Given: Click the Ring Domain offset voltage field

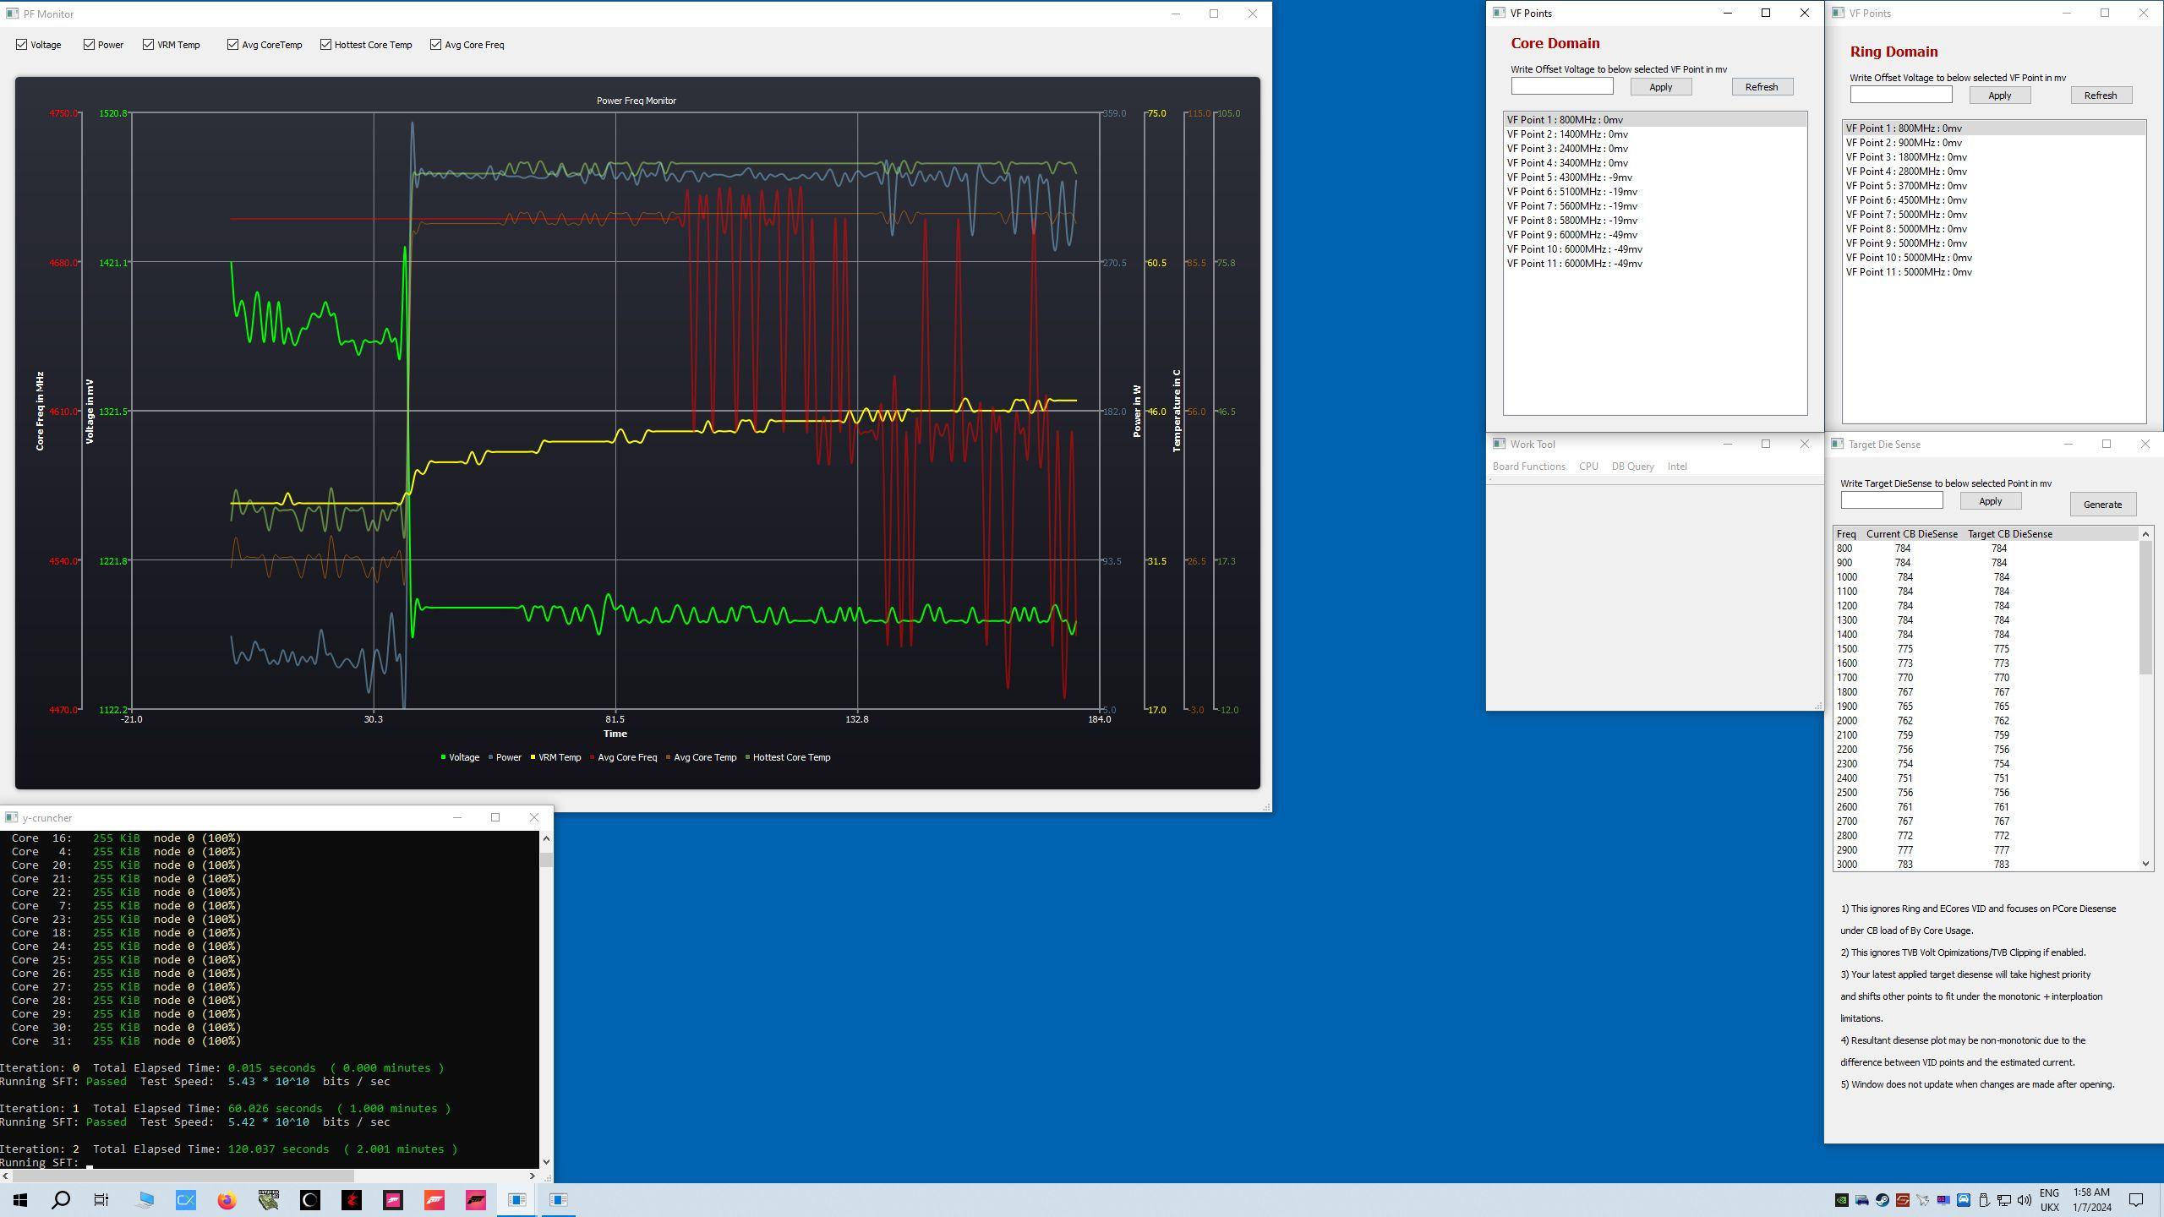Looking at the screenshot, I should point(1900,95).
